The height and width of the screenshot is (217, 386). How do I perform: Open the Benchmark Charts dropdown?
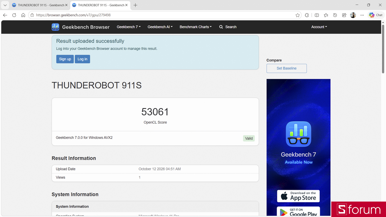click(196, 27)
